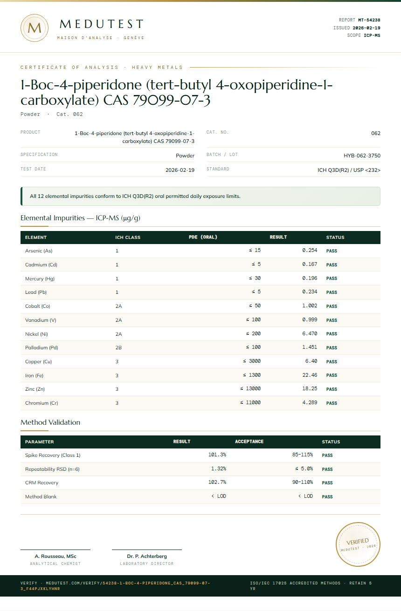
Task: Select the Method Blank row label
Action: pyautogui.click(x=41, y=496)
